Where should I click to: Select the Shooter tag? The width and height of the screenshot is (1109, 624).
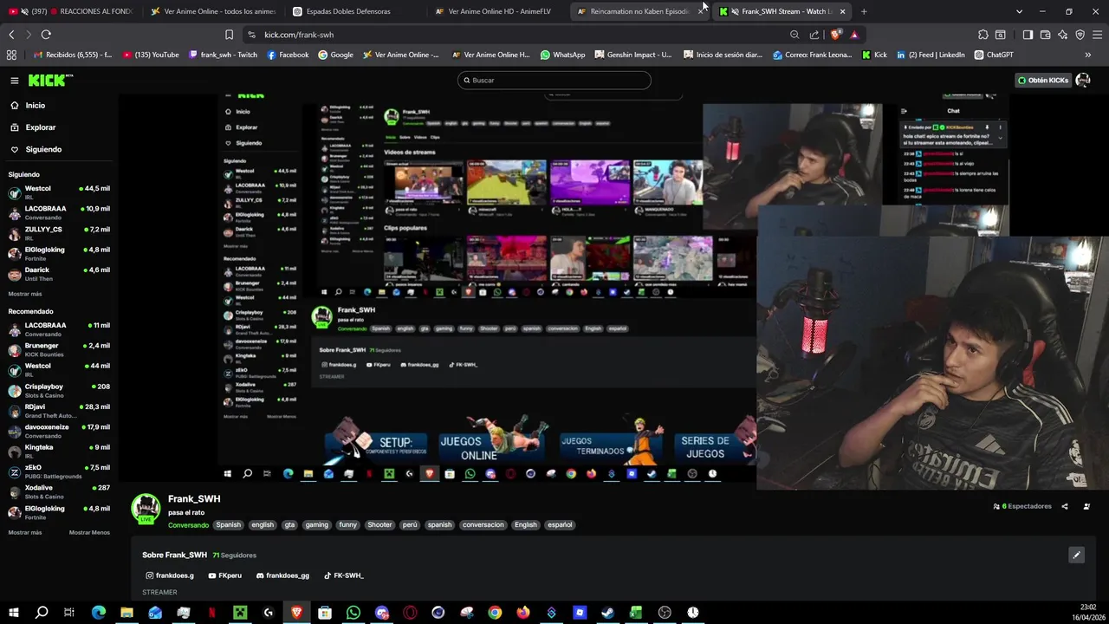379,525
